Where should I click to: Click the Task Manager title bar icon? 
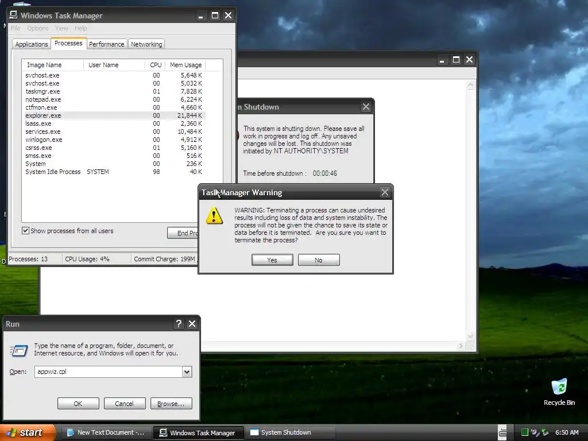[x=14, y=15]
